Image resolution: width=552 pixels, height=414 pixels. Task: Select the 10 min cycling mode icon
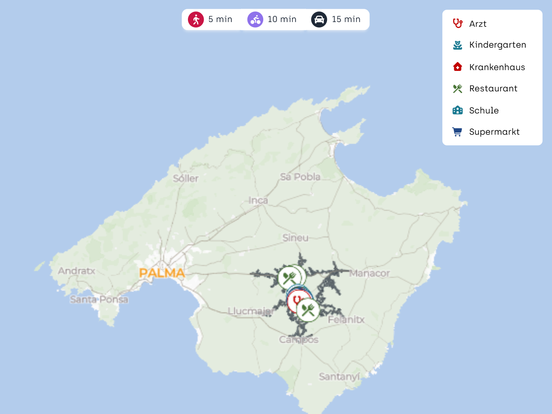coord(255,19)
